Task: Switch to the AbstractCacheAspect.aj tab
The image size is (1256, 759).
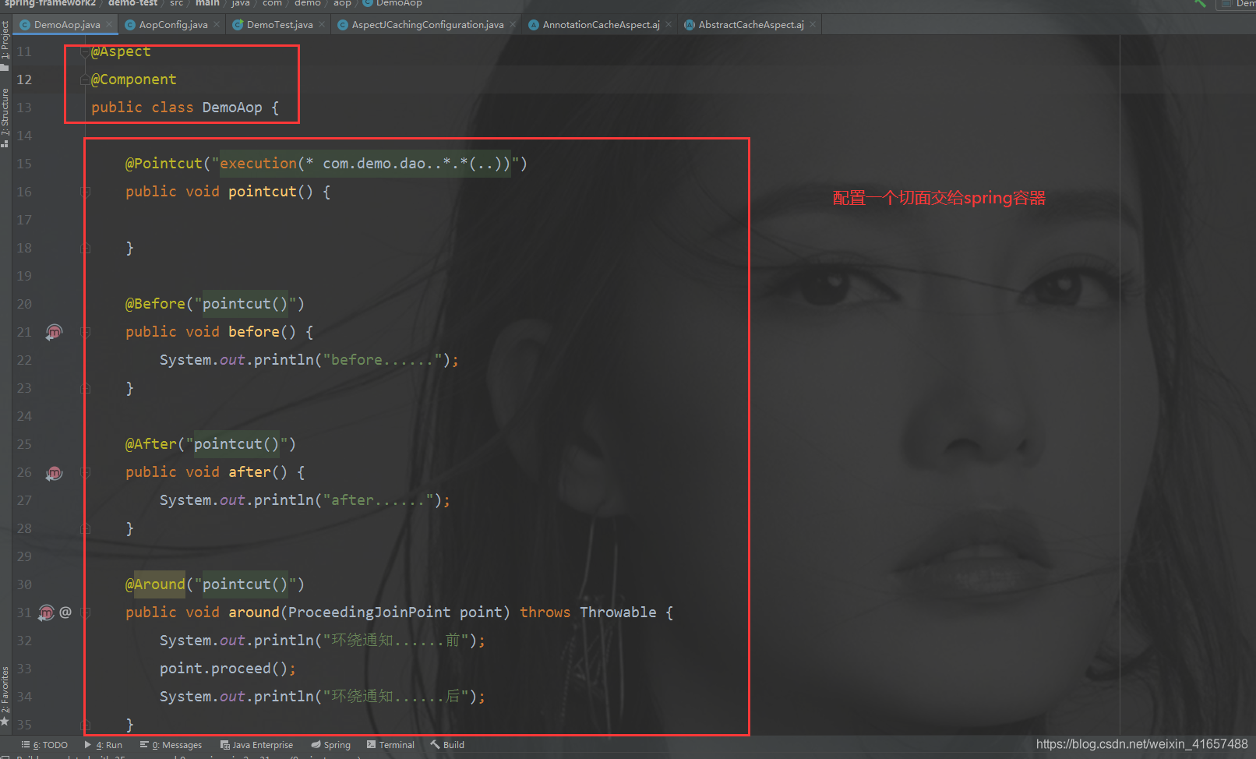Action: 751,25
